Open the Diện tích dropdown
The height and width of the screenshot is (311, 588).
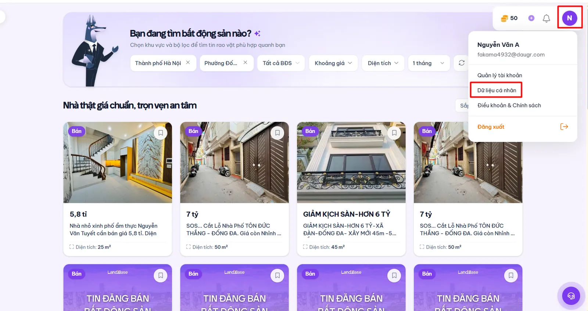click(x=383, y=63)
